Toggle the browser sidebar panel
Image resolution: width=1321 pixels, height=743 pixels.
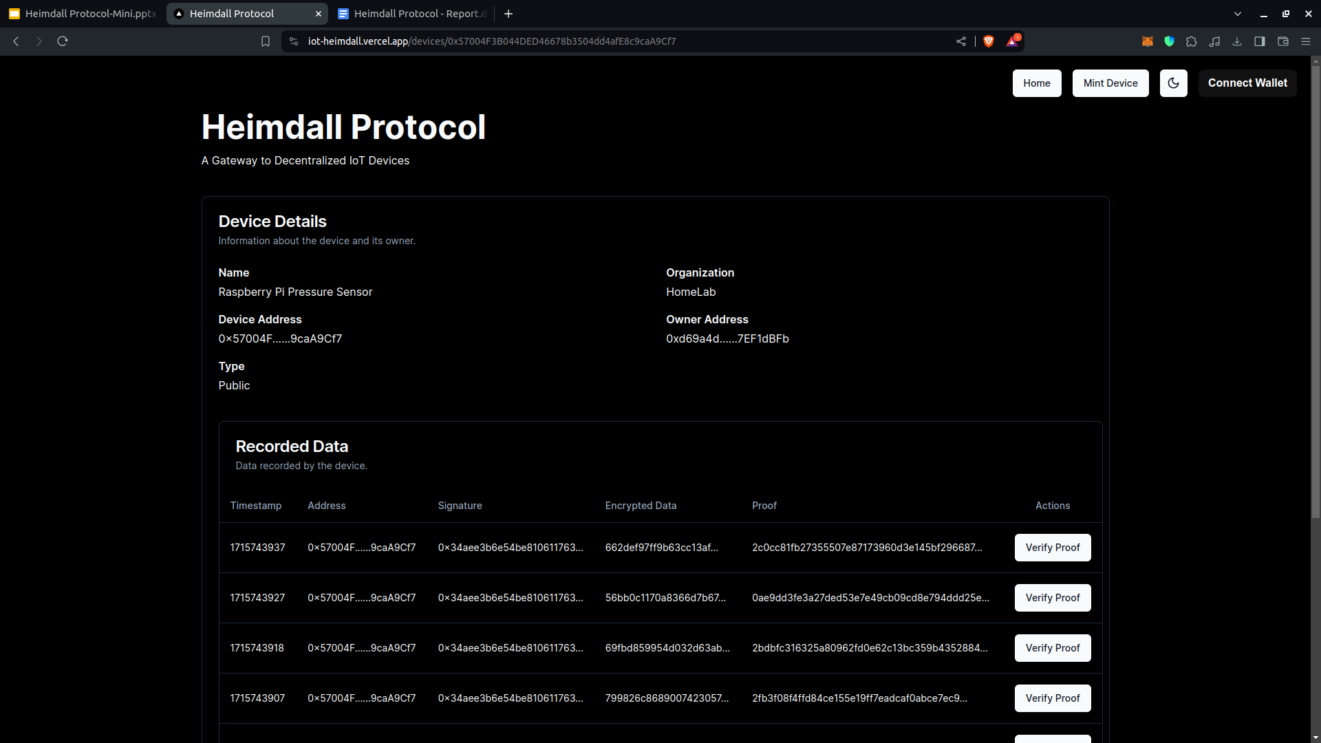point(1260,41)
